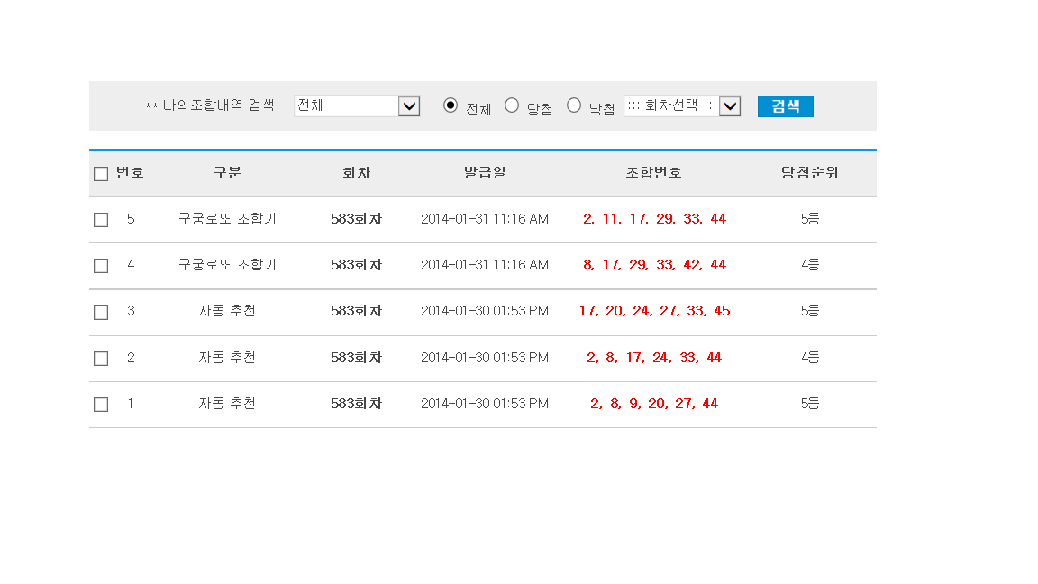Click the 구분 column header
Image resolution: width=1038 pixels, height=584 pixels.
click(227, 173)
